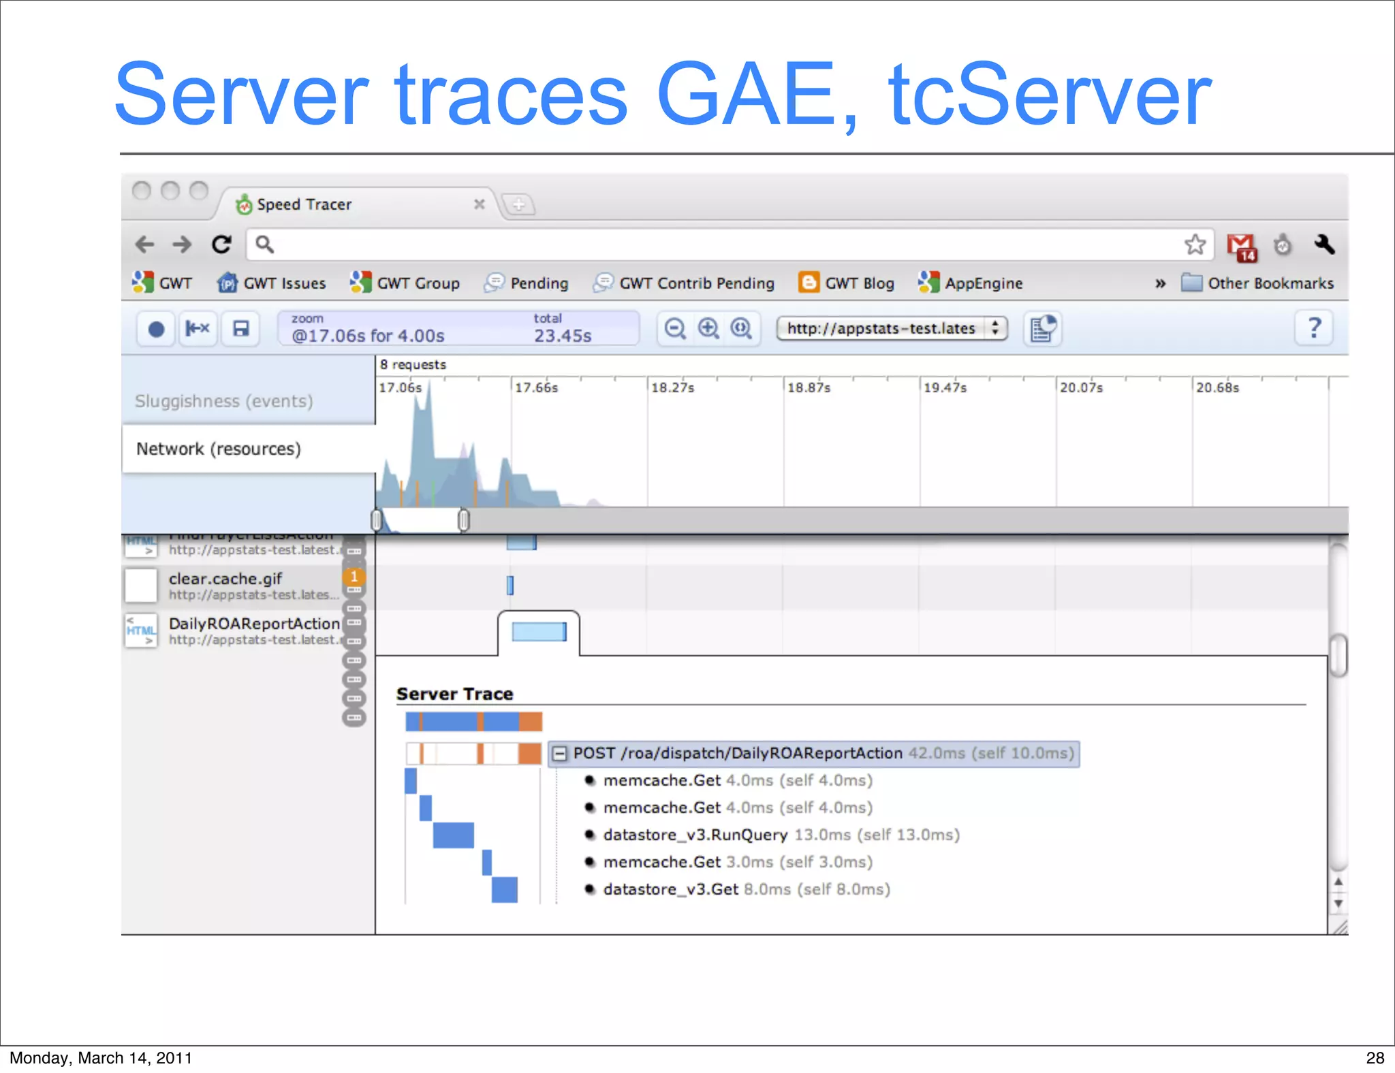The image size is (1395, 1073).
Task: Close the Speed Tracer tab
Action: (x=480, y=204)
